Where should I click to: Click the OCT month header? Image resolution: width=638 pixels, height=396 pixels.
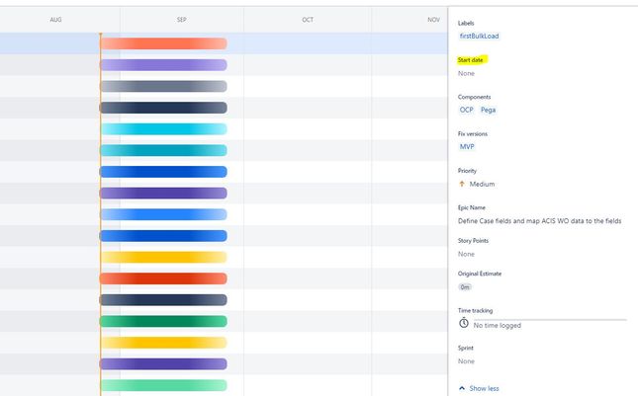pyautogui.click(x=308, y=20)
